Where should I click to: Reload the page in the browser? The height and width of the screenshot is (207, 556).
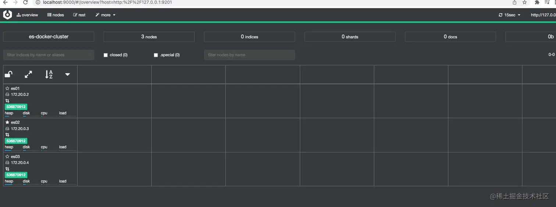point(25,2)
